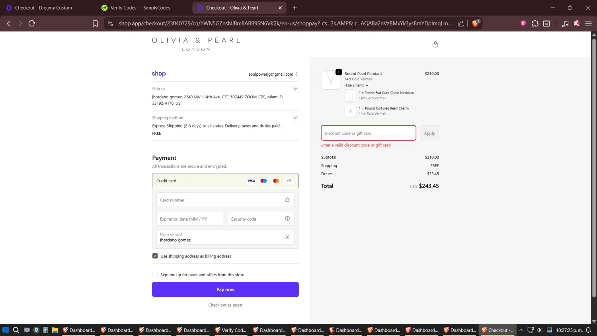Open the Windows Start menu
Screen dimensions: 597x336
pos(5,330)
